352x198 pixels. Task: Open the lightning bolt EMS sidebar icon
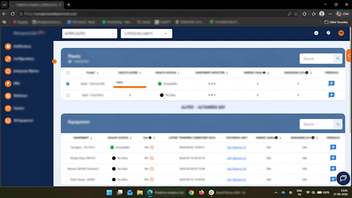tap(8, 83)
